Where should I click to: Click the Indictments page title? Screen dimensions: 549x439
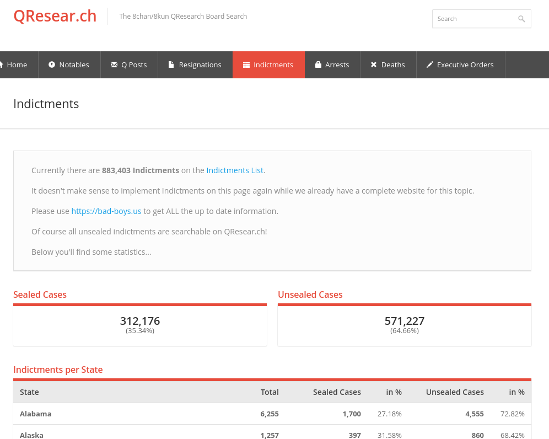46,104
